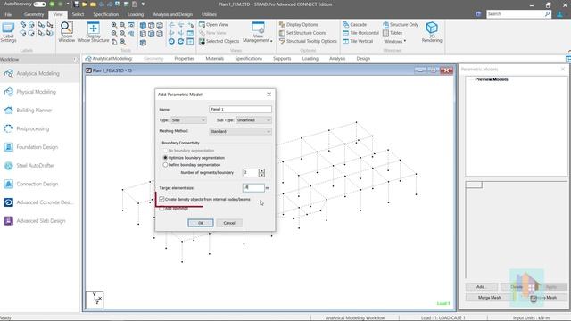Launch 3D Rendering view
Image resolution: width=571 pixels, height=321 pixels.
pos(432,32)
